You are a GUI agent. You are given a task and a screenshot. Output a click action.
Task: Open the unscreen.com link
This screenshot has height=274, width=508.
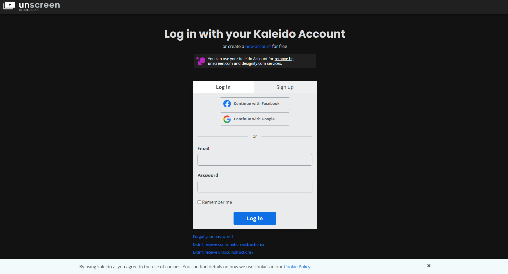[220, 63]
